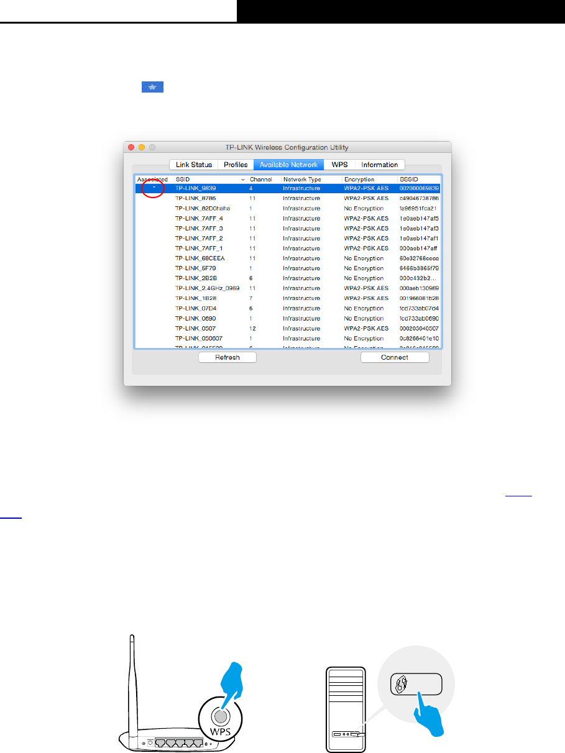
Task: Click BSSID 002000069839
Action: click(x=419, y=188)
